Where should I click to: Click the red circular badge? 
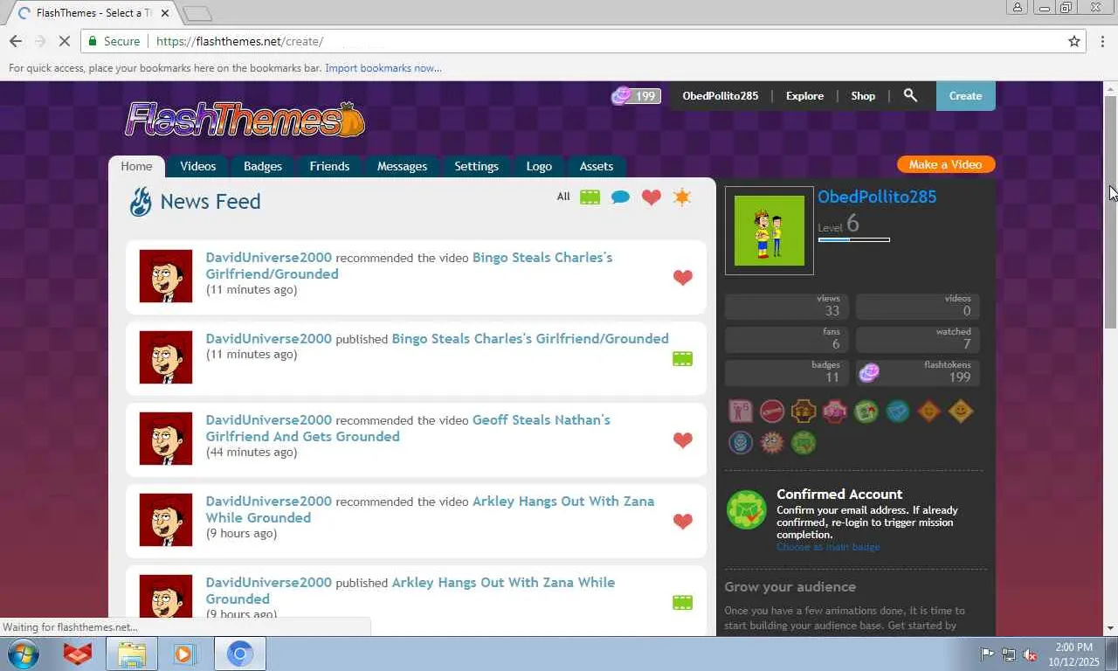click(771, 411)
